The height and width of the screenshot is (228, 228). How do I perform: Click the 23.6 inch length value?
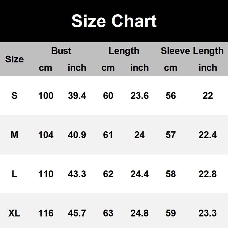pos(139,95)
